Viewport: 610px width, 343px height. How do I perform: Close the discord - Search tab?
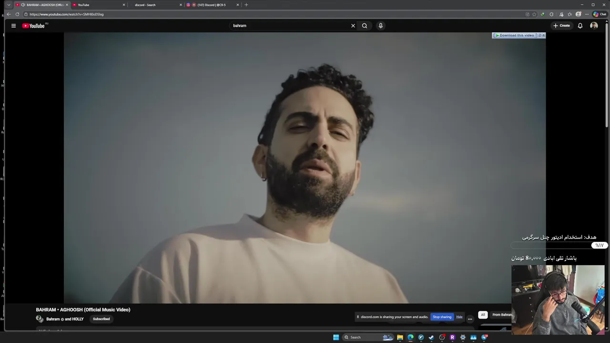(x=181, y=5)
